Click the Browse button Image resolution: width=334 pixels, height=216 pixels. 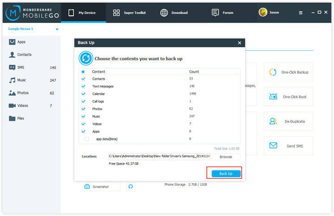pos(226,157)
